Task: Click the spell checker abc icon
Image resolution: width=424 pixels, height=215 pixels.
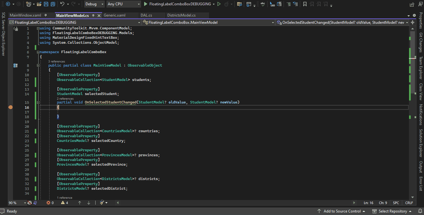Action: coord(263,4)
